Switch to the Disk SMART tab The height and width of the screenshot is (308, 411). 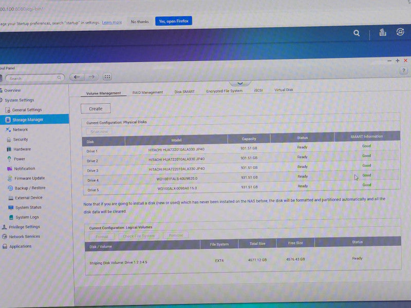184,92
